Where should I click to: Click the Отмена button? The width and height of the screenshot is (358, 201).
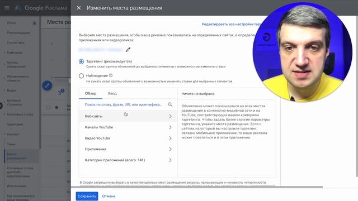point(109,196)
